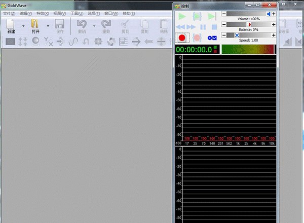This screenshot has height=223, width=304.
Task: Expand the New (新建) dropdown arrow
Action: click(x=23, y=26)
